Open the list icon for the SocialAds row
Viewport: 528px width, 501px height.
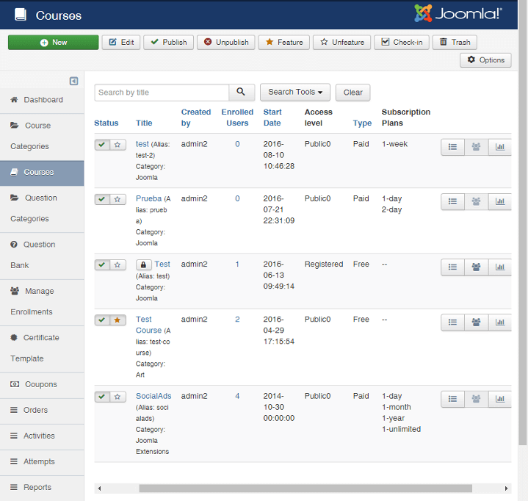pyautogui.click(x=452, y=399)
